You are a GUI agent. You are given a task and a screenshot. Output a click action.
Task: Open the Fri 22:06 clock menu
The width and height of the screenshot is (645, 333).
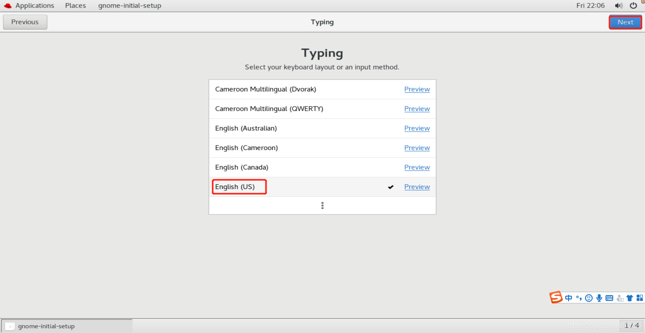pos(591,6)
